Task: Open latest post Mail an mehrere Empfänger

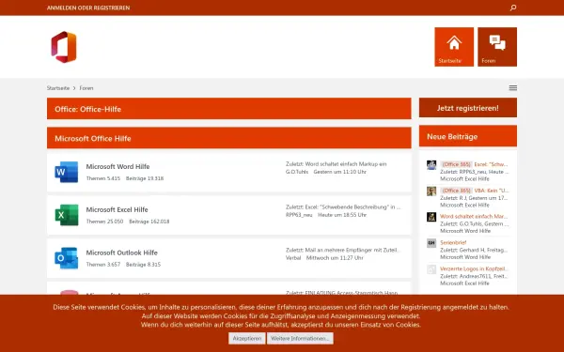Action: (352, 250)
